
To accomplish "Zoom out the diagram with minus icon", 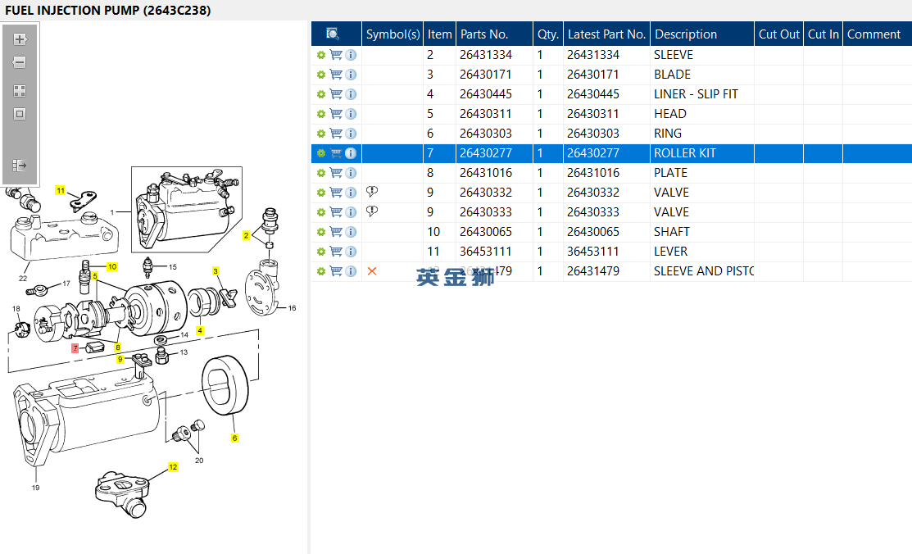I will click(x=20, y=62).
